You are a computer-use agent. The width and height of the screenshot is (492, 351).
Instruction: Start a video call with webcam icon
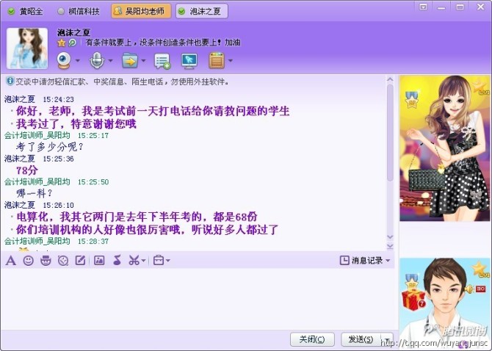point(65,60)
